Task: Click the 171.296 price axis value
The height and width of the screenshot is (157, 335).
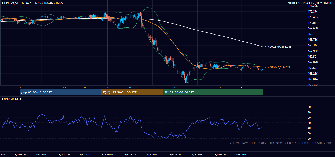Action: (x=313, y=6)
